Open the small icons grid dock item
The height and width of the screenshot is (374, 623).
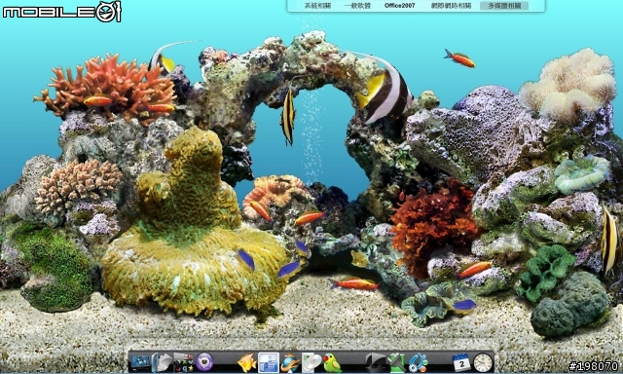(x=183, y=362)
